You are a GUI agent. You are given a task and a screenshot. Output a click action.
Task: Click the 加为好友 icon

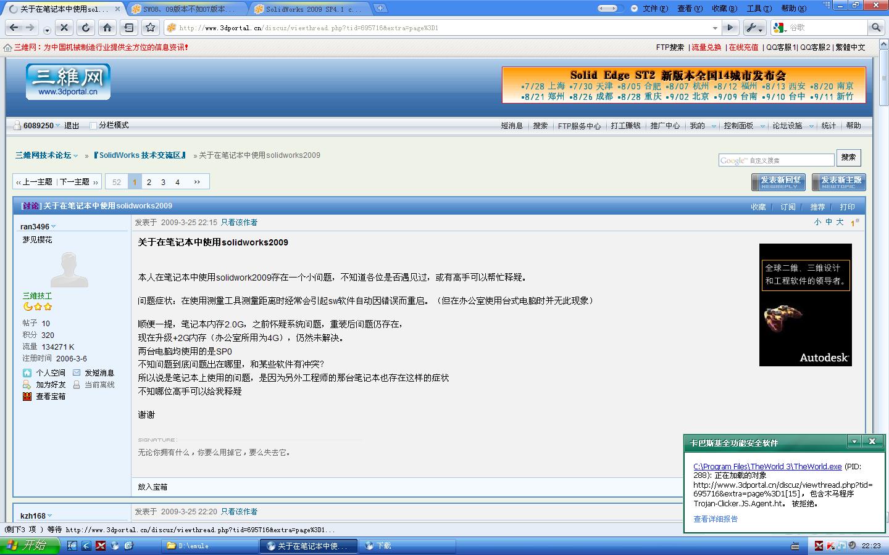click(27, 384)
